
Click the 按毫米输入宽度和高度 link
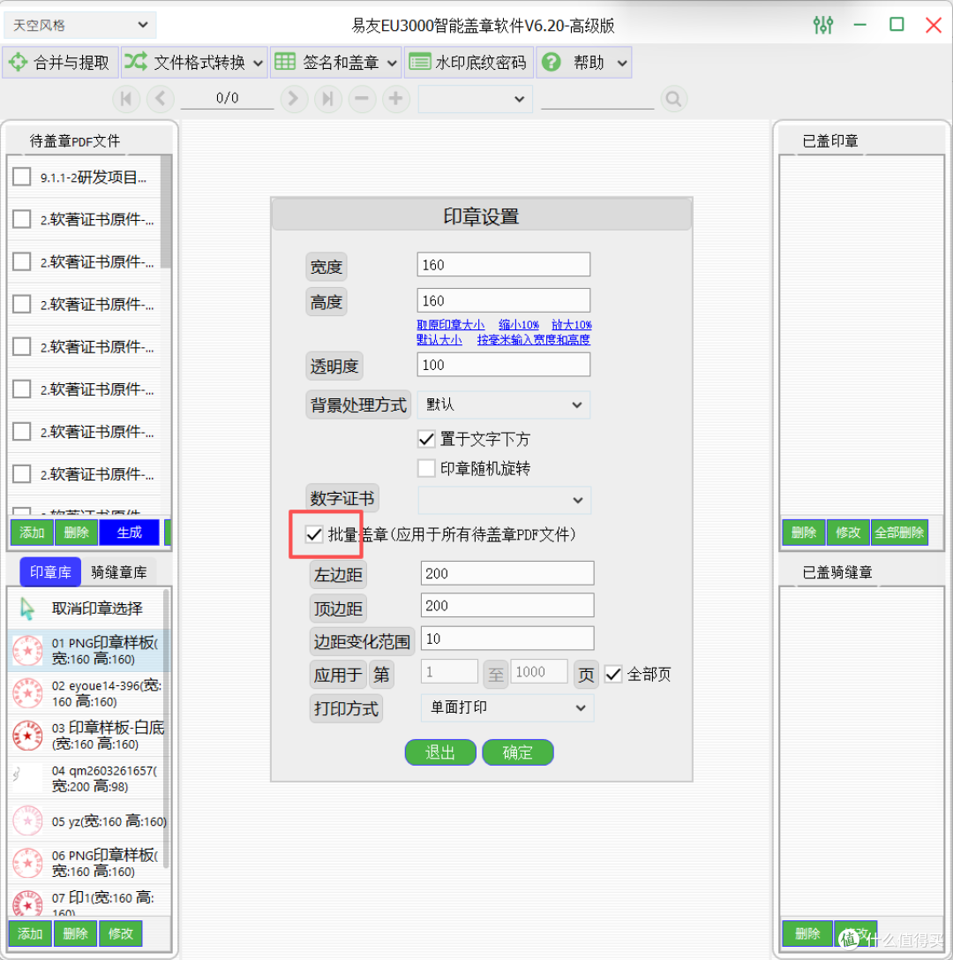pyautogui.click(x=534, y=339)
